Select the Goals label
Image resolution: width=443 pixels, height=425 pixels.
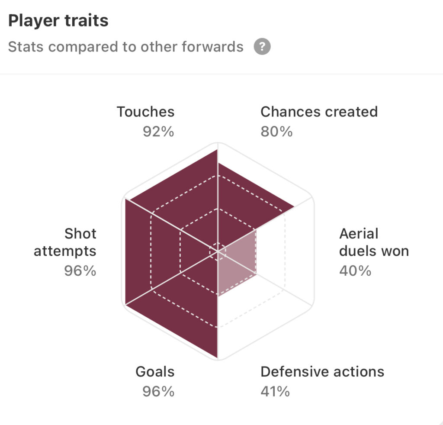tap(155, 372)
